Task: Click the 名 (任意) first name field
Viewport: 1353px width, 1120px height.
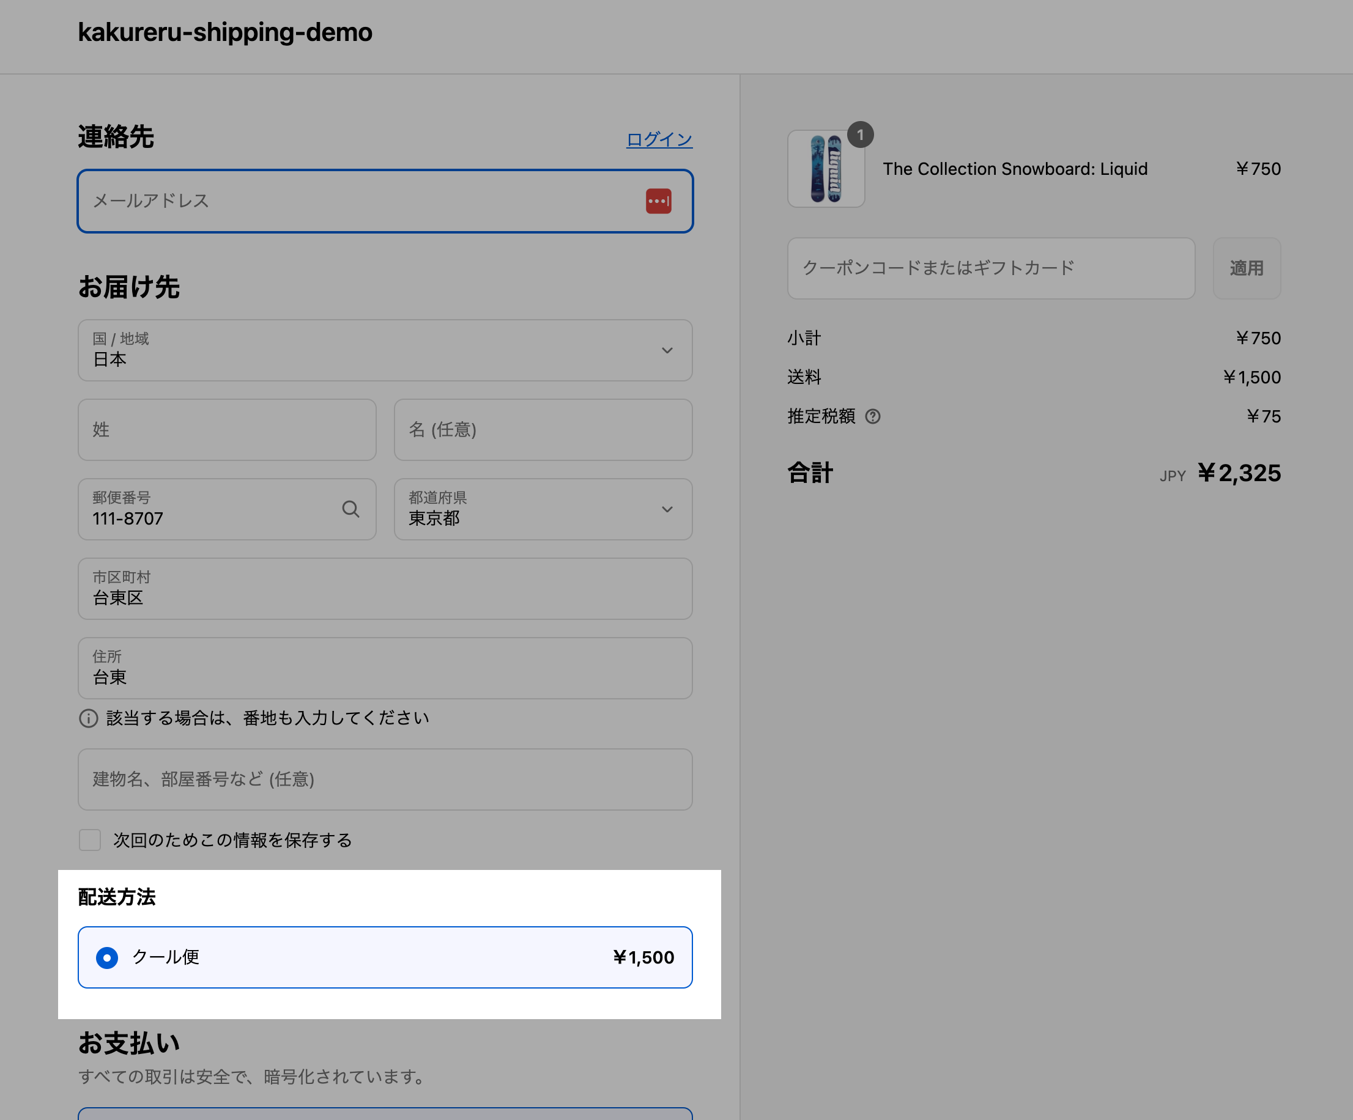Action: pyautogui.click(x=543, y=430)
